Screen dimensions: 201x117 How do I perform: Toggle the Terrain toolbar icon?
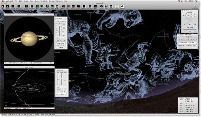click(42, 6)
